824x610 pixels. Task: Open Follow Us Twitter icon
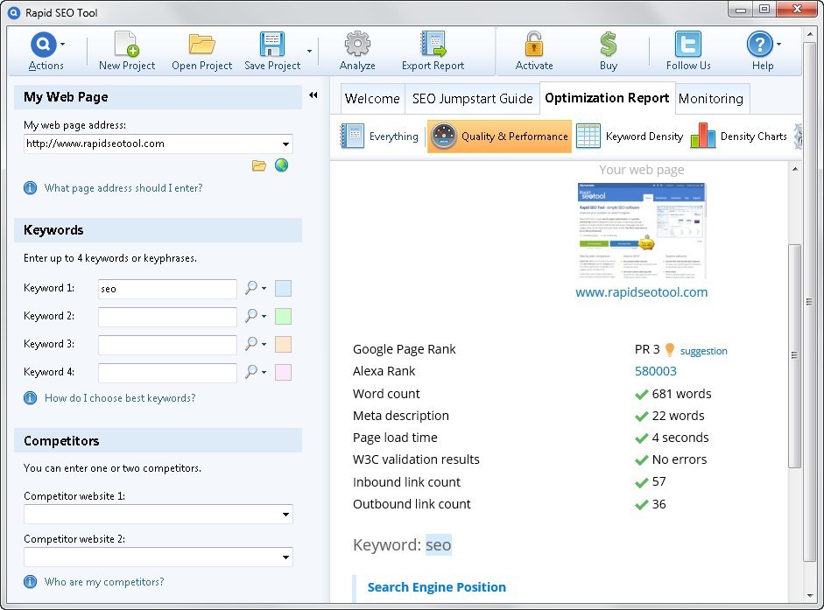pos(688,46)
